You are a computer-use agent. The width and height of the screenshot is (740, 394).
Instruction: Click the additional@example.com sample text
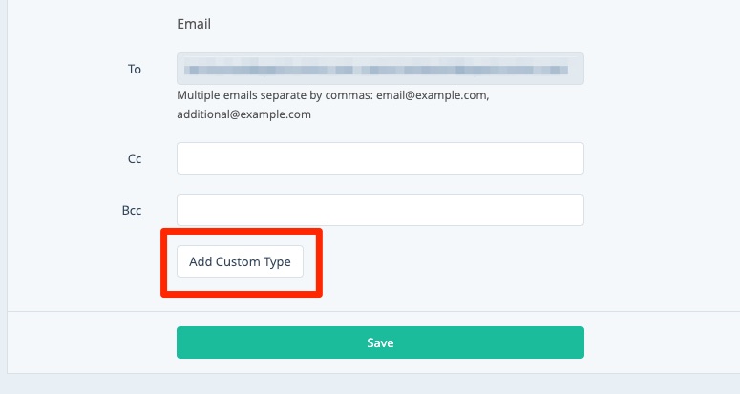pyautogui.click(x=243, y=114)
